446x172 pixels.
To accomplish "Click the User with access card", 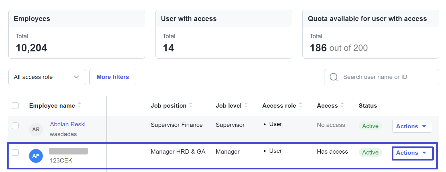I will [224, 34].
